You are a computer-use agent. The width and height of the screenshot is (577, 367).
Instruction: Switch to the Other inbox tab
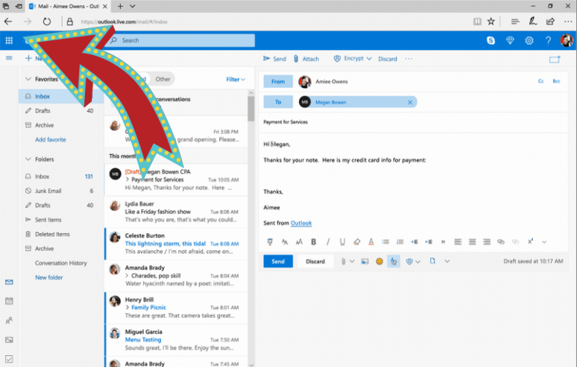pos(163,79)
